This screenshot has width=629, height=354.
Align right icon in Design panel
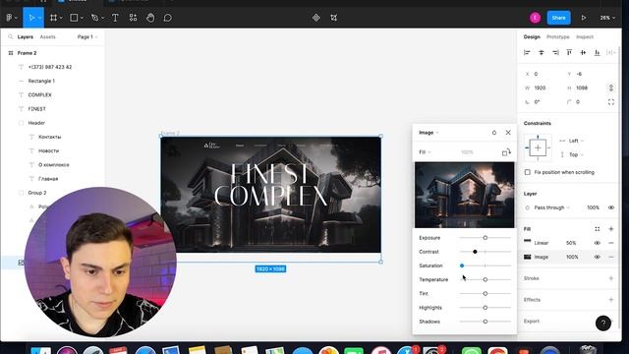point(555,52)
